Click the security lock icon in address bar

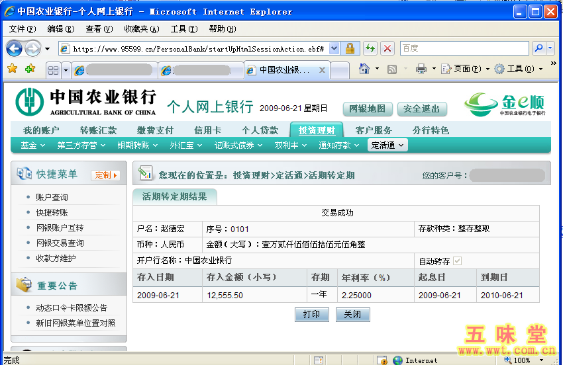pyautogui.click(x=350, y=48)
